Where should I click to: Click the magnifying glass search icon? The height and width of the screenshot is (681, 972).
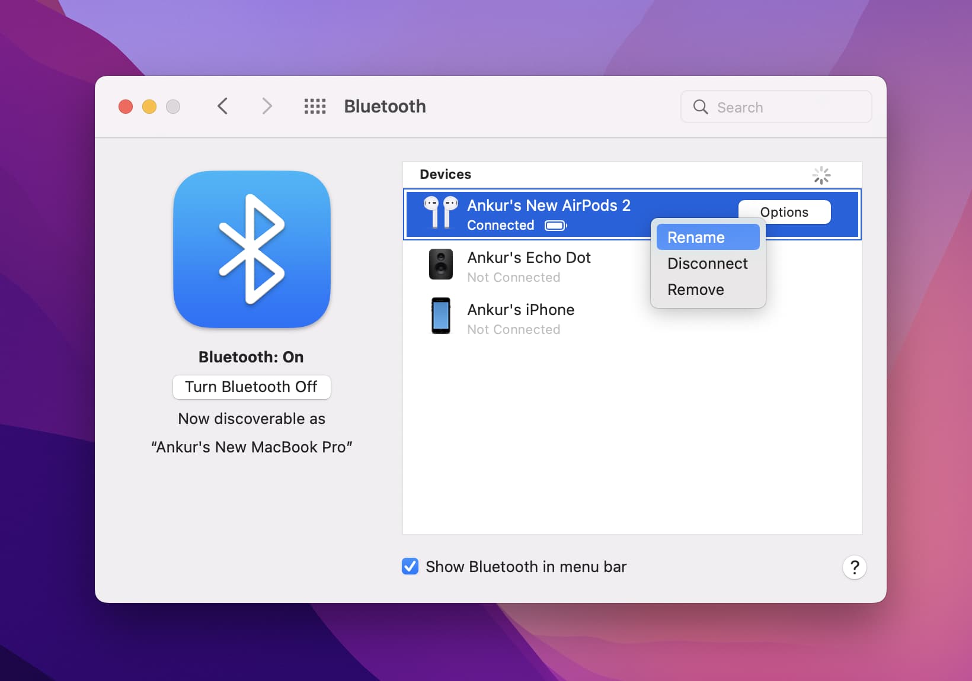701,107
